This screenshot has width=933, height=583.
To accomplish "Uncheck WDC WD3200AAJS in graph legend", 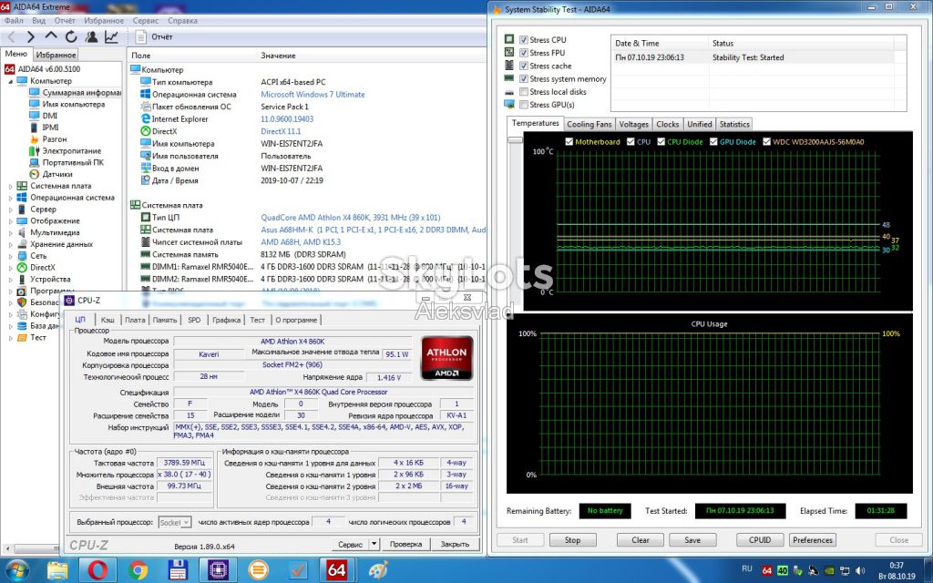I will [766, 141].
